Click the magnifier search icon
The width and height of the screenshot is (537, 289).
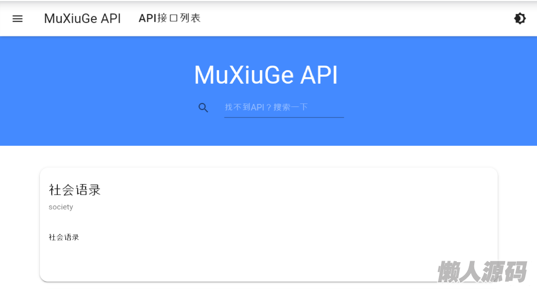[x=203, y=107]
